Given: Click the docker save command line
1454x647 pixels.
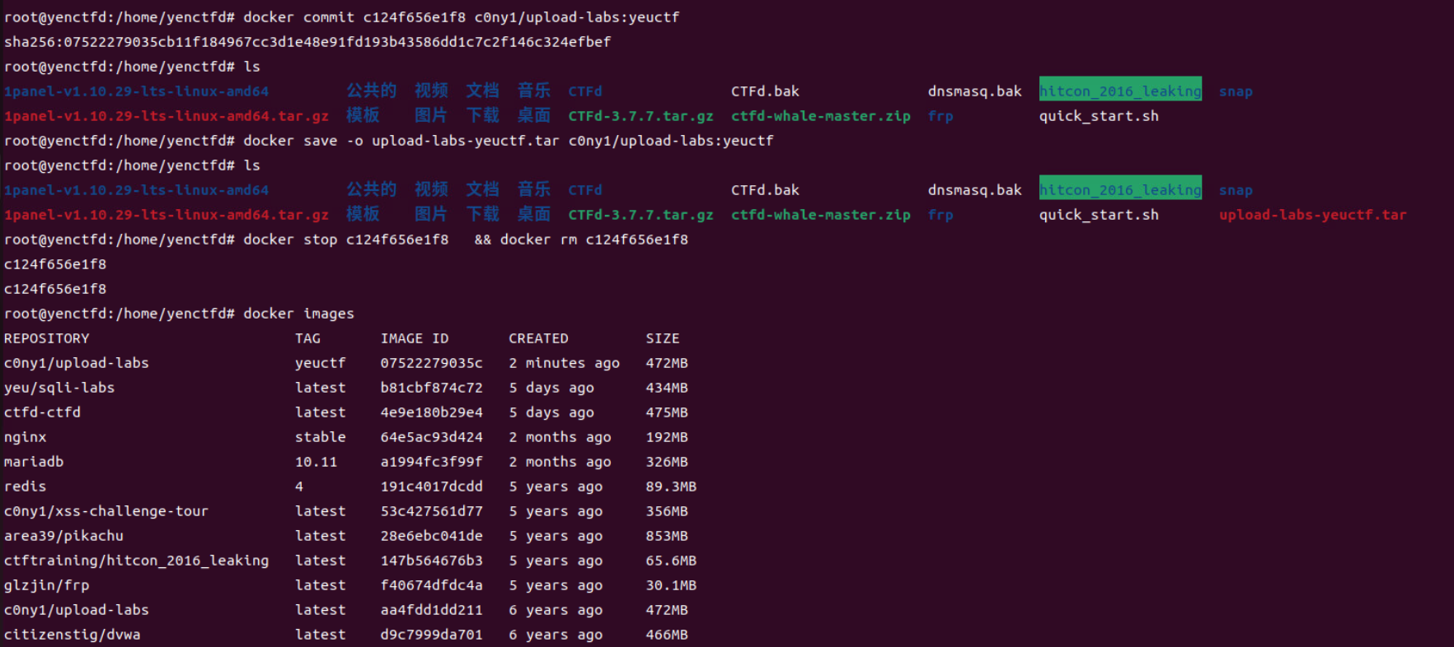Looking at the screenshot, I should coord(509,141).
